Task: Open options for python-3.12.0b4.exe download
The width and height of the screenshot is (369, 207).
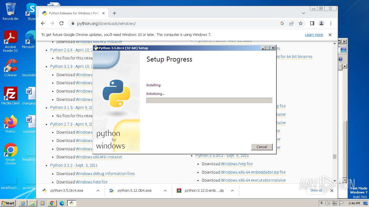Action: [x=165, y=191]
